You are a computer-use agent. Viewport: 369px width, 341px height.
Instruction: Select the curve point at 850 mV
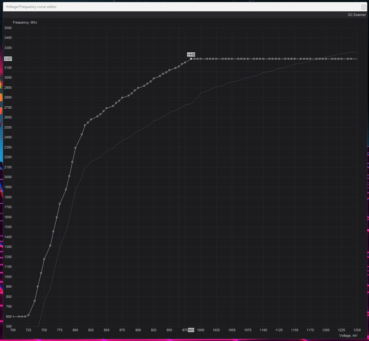click(107, 108)
